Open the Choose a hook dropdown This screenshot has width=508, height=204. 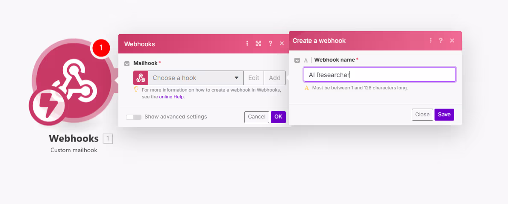pos(196,78)
